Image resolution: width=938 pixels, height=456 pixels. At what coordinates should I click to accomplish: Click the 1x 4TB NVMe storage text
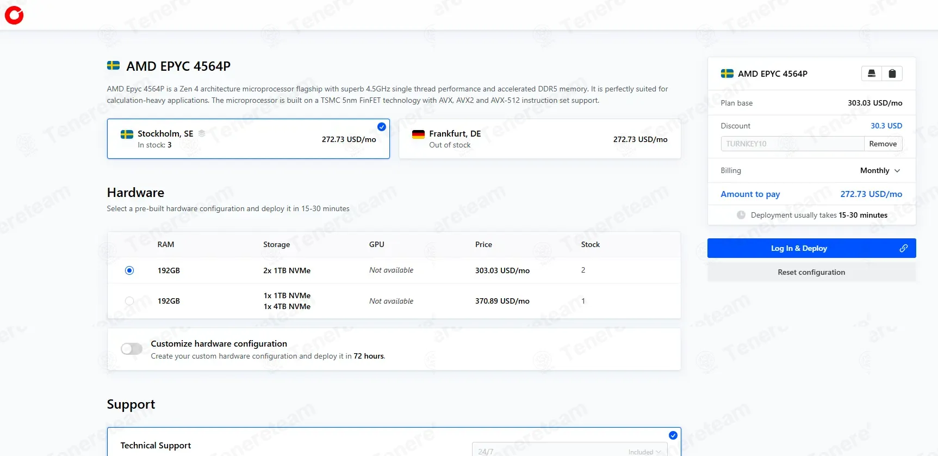(287, 306)
